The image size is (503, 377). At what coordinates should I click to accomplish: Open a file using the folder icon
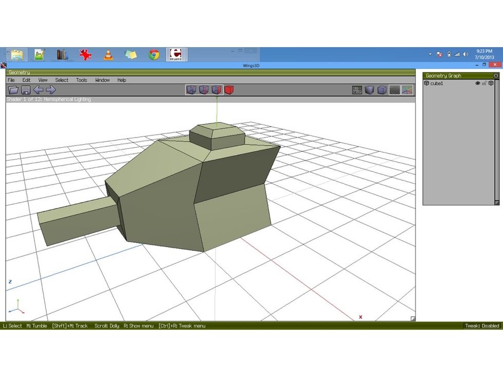[14, 89]
